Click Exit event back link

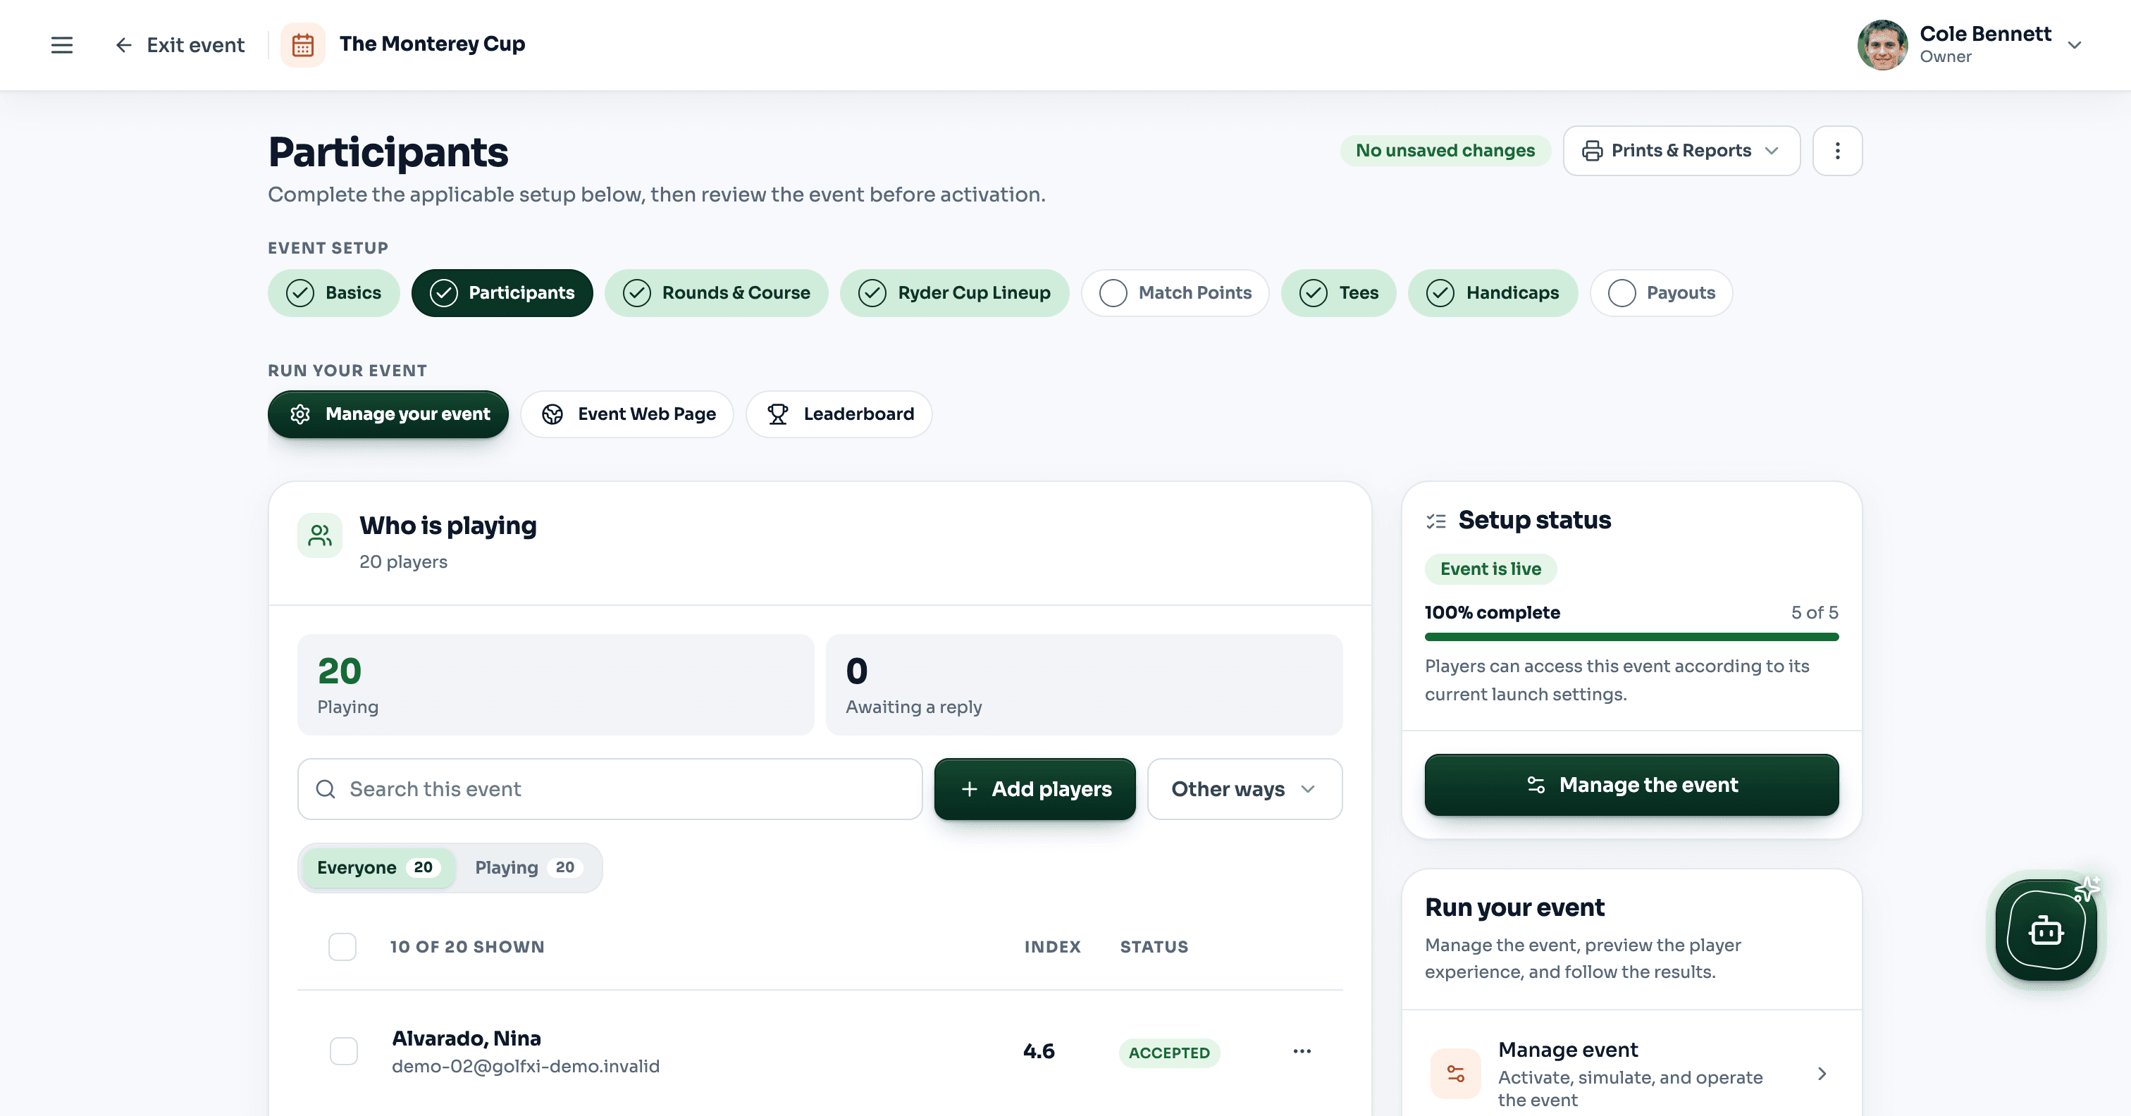point(179,44)
